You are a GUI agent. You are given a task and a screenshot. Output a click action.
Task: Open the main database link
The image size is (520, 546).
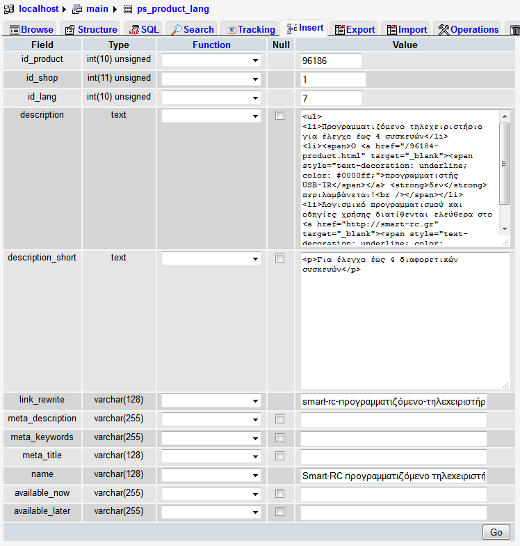tap(97, 8)
